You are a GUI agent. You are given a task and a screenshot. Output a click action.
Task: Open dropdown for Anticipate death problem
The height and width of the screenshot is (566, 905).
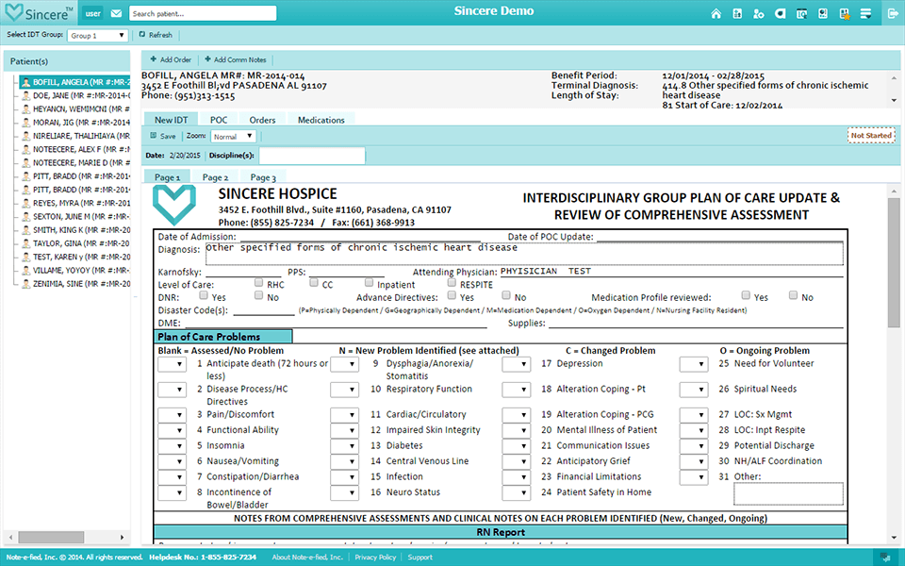click(x=172, y=364)
